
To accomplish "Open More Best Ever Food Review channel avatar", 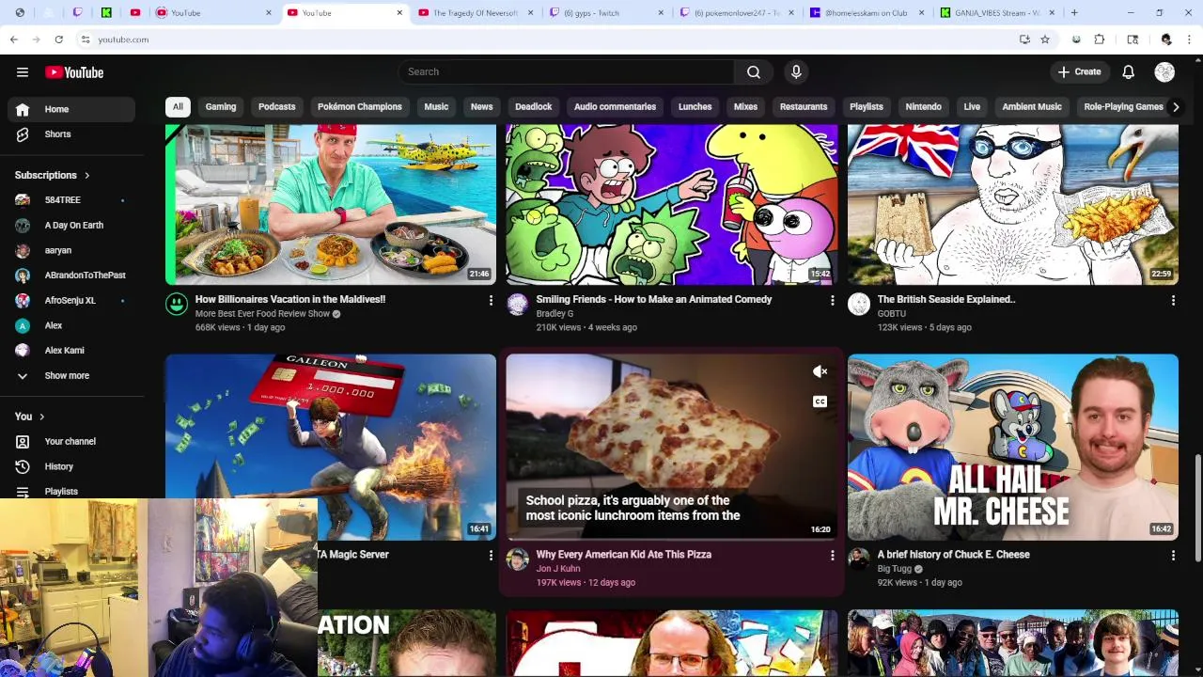I will point(177,304).
